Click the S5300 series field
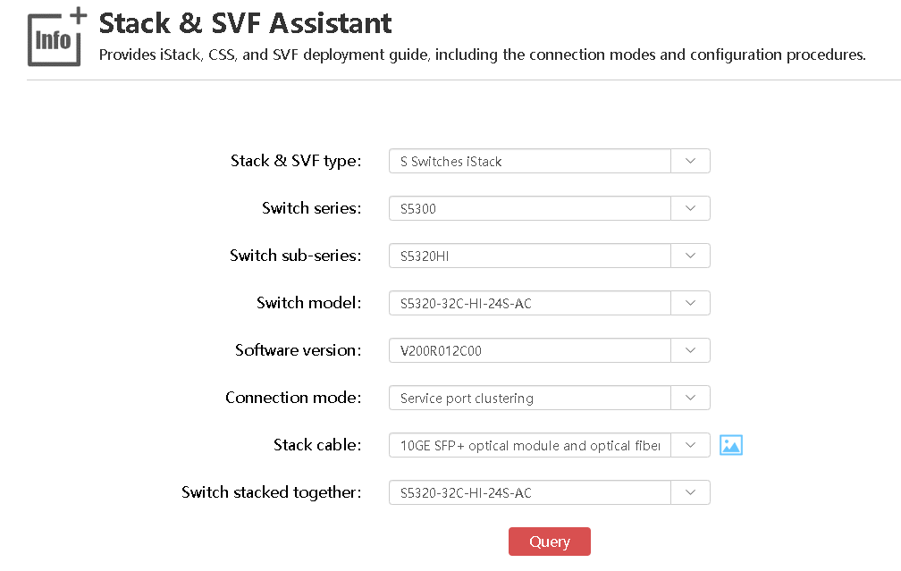 (530, 208)
